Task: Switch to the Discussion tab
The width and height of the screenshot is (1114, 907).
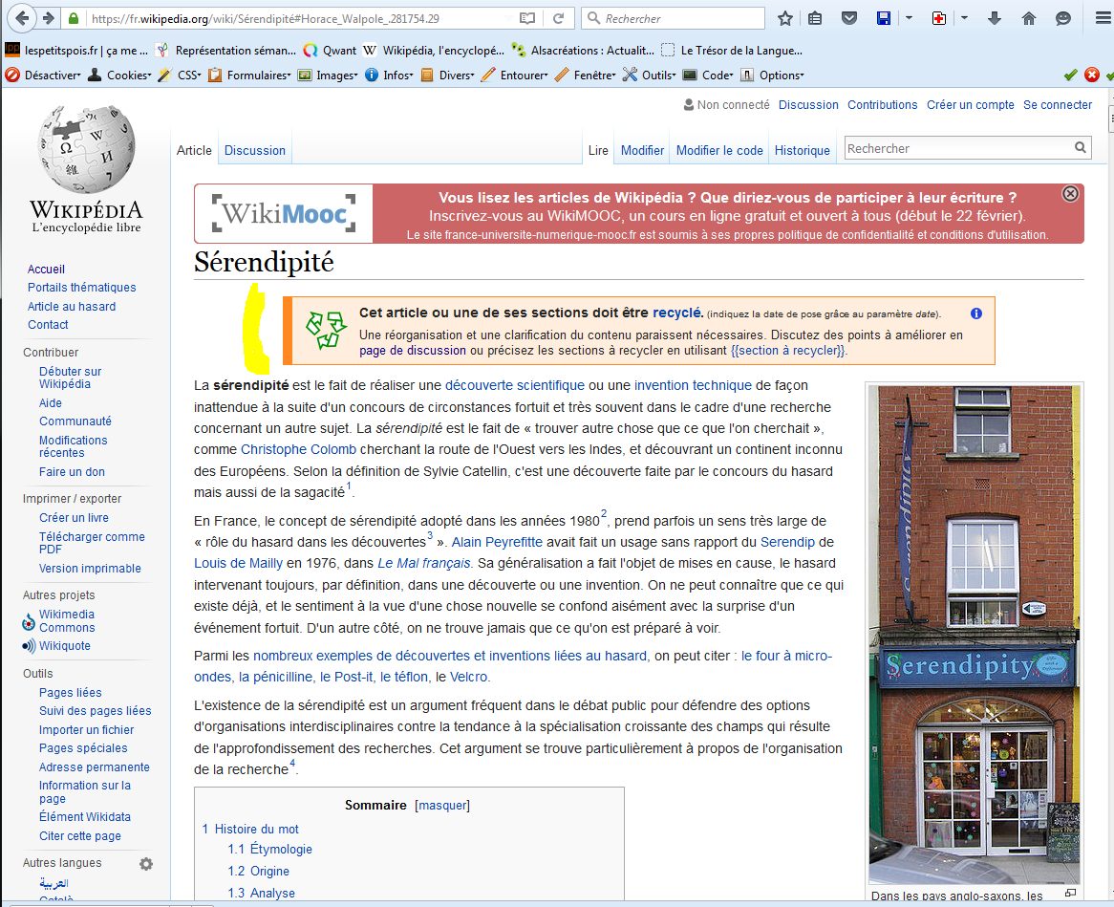Action: (255, 150)
